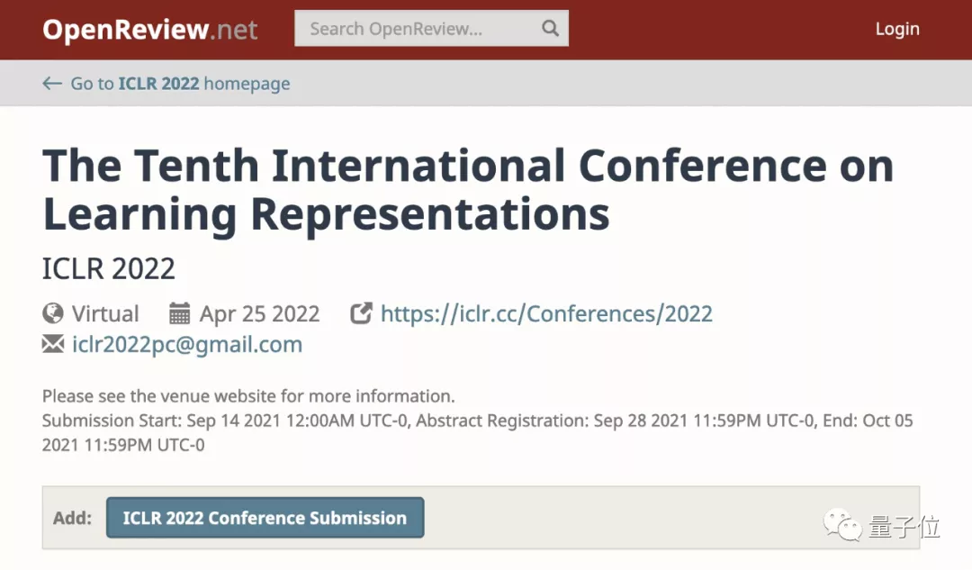The image size is (972, 570).
Task: Click the calendar icon beside Apr 25 2022
Action: pos(179,312)
